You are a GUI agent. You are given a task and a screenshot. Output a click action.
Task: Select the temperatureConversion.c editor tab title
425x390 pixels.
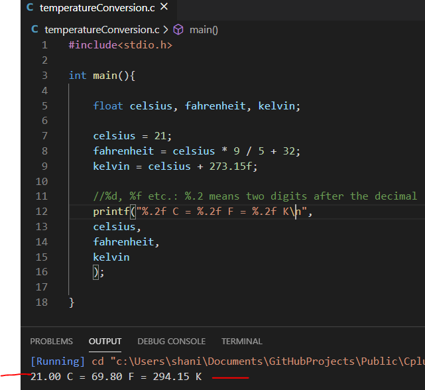point(97,8)
